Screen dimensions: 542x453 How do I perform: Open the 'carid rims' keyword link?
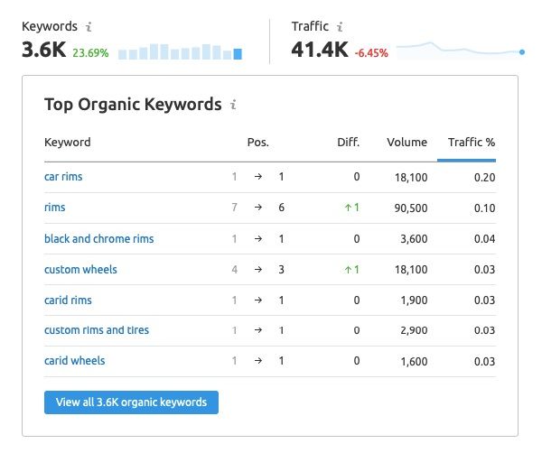(x=68, y=300)
